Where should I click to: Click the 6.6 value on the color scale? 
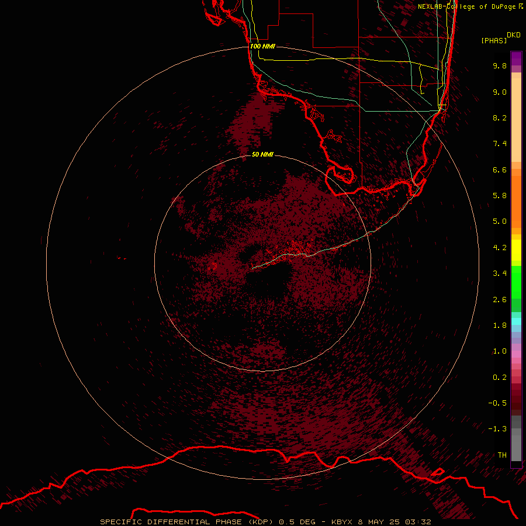coord(500,169)
